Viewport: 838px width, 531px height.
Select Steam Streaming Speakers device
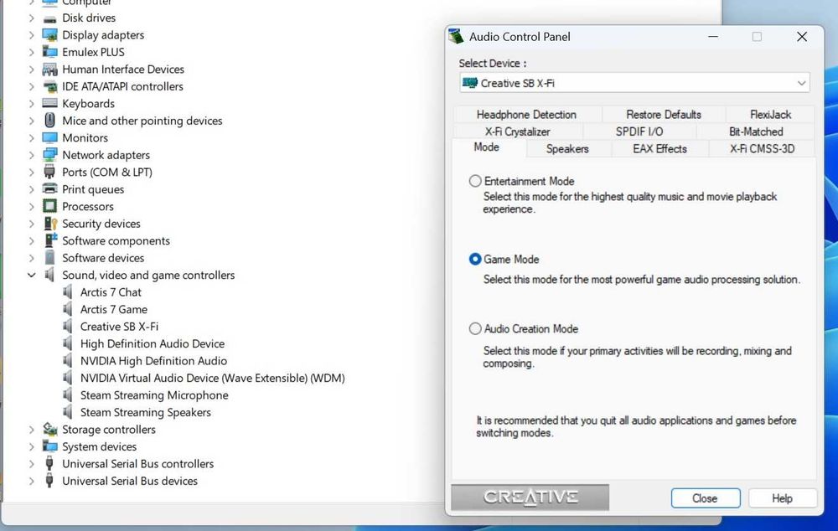pyautogui.click(x=145, y=412)
